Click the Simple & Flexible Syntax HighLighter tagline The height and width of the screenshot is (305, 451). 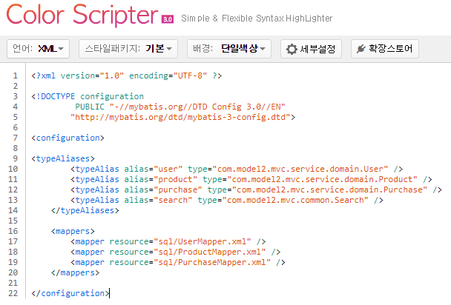[257, 19]
